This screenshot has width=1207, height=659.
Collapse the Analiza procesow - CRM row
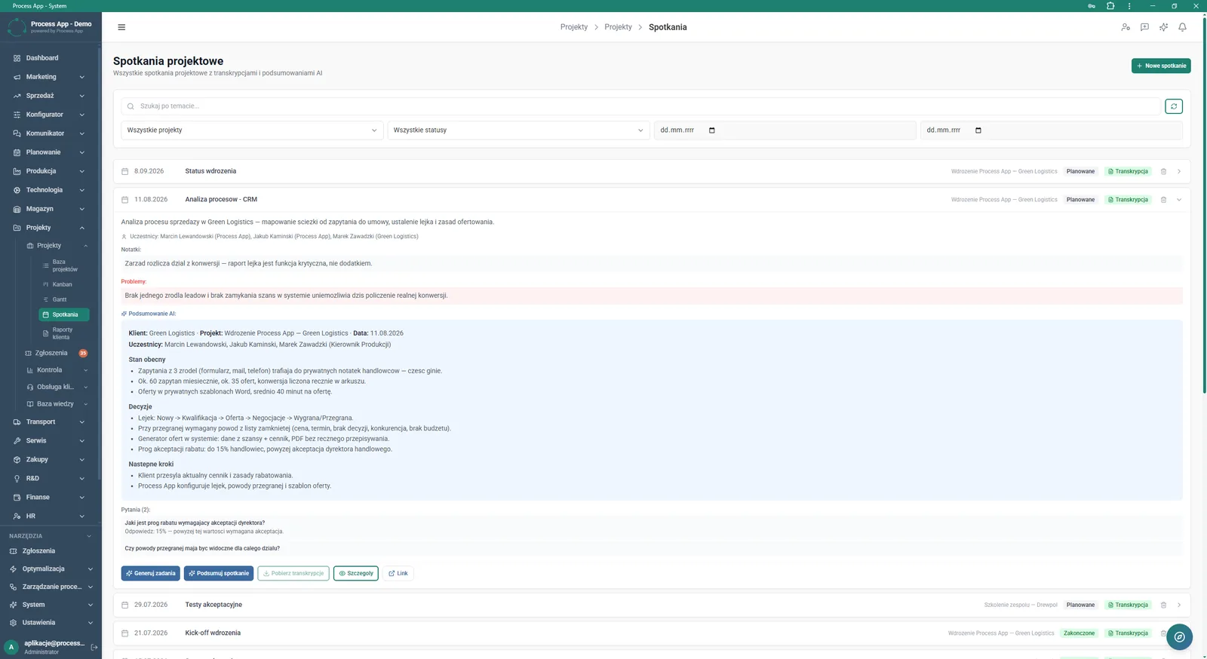(x=1179, y=200)
